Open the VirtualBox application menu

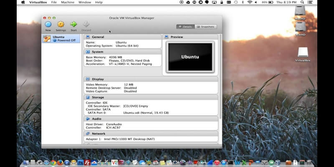39,2
